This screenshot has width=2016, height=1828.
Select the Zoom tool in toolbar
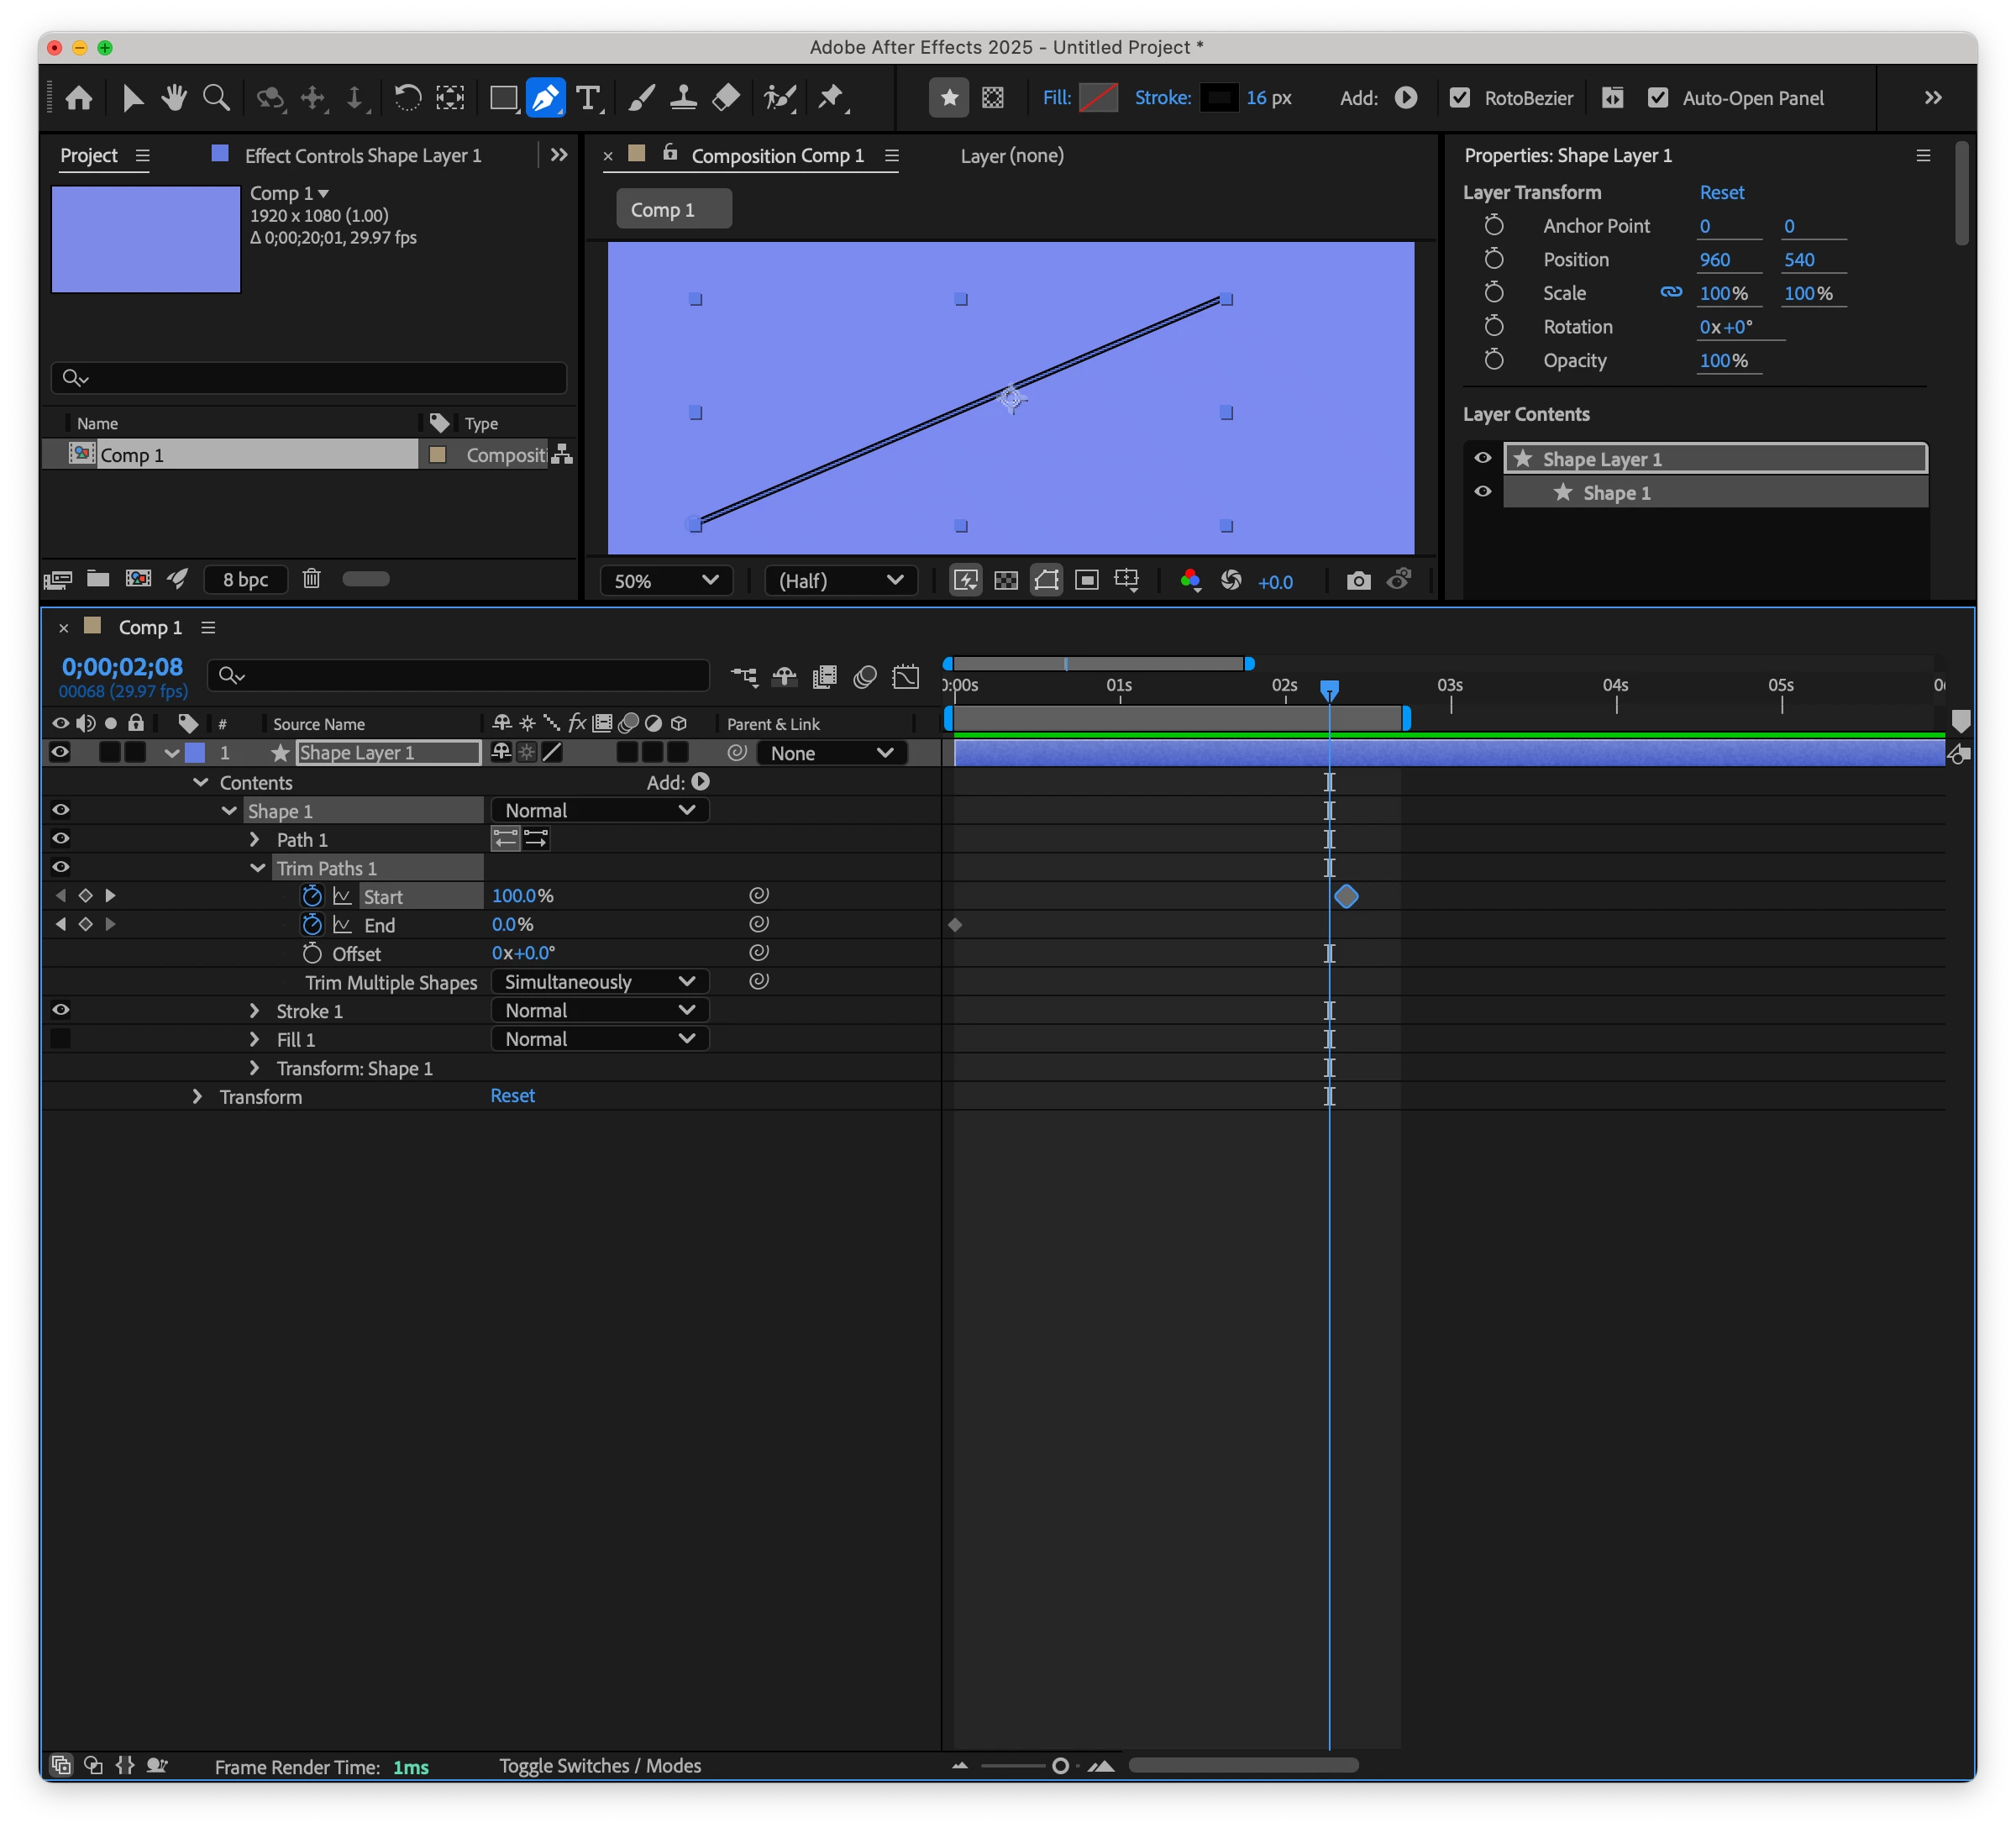(x=216, y=97)
